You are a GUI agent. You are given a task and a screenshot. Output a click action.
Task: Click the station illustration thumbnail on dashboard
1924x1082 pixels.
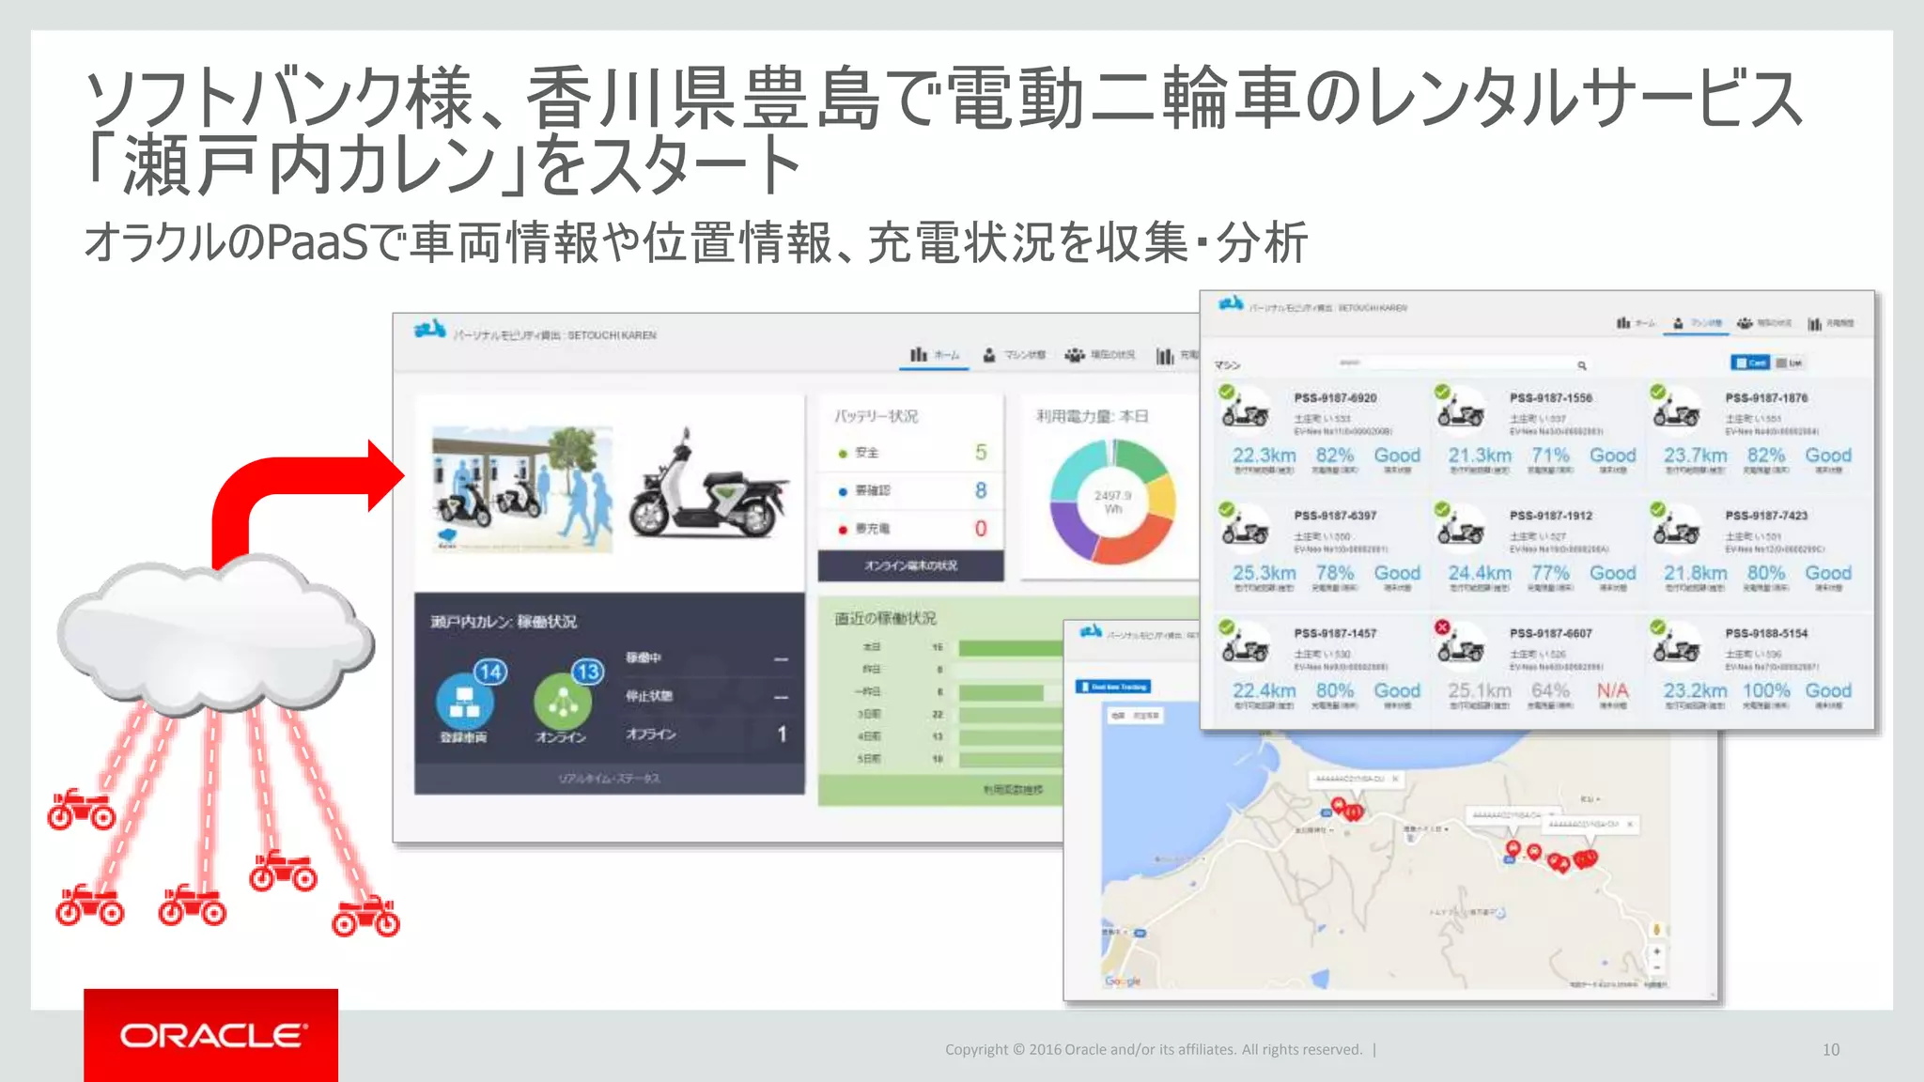coord(521,489)
